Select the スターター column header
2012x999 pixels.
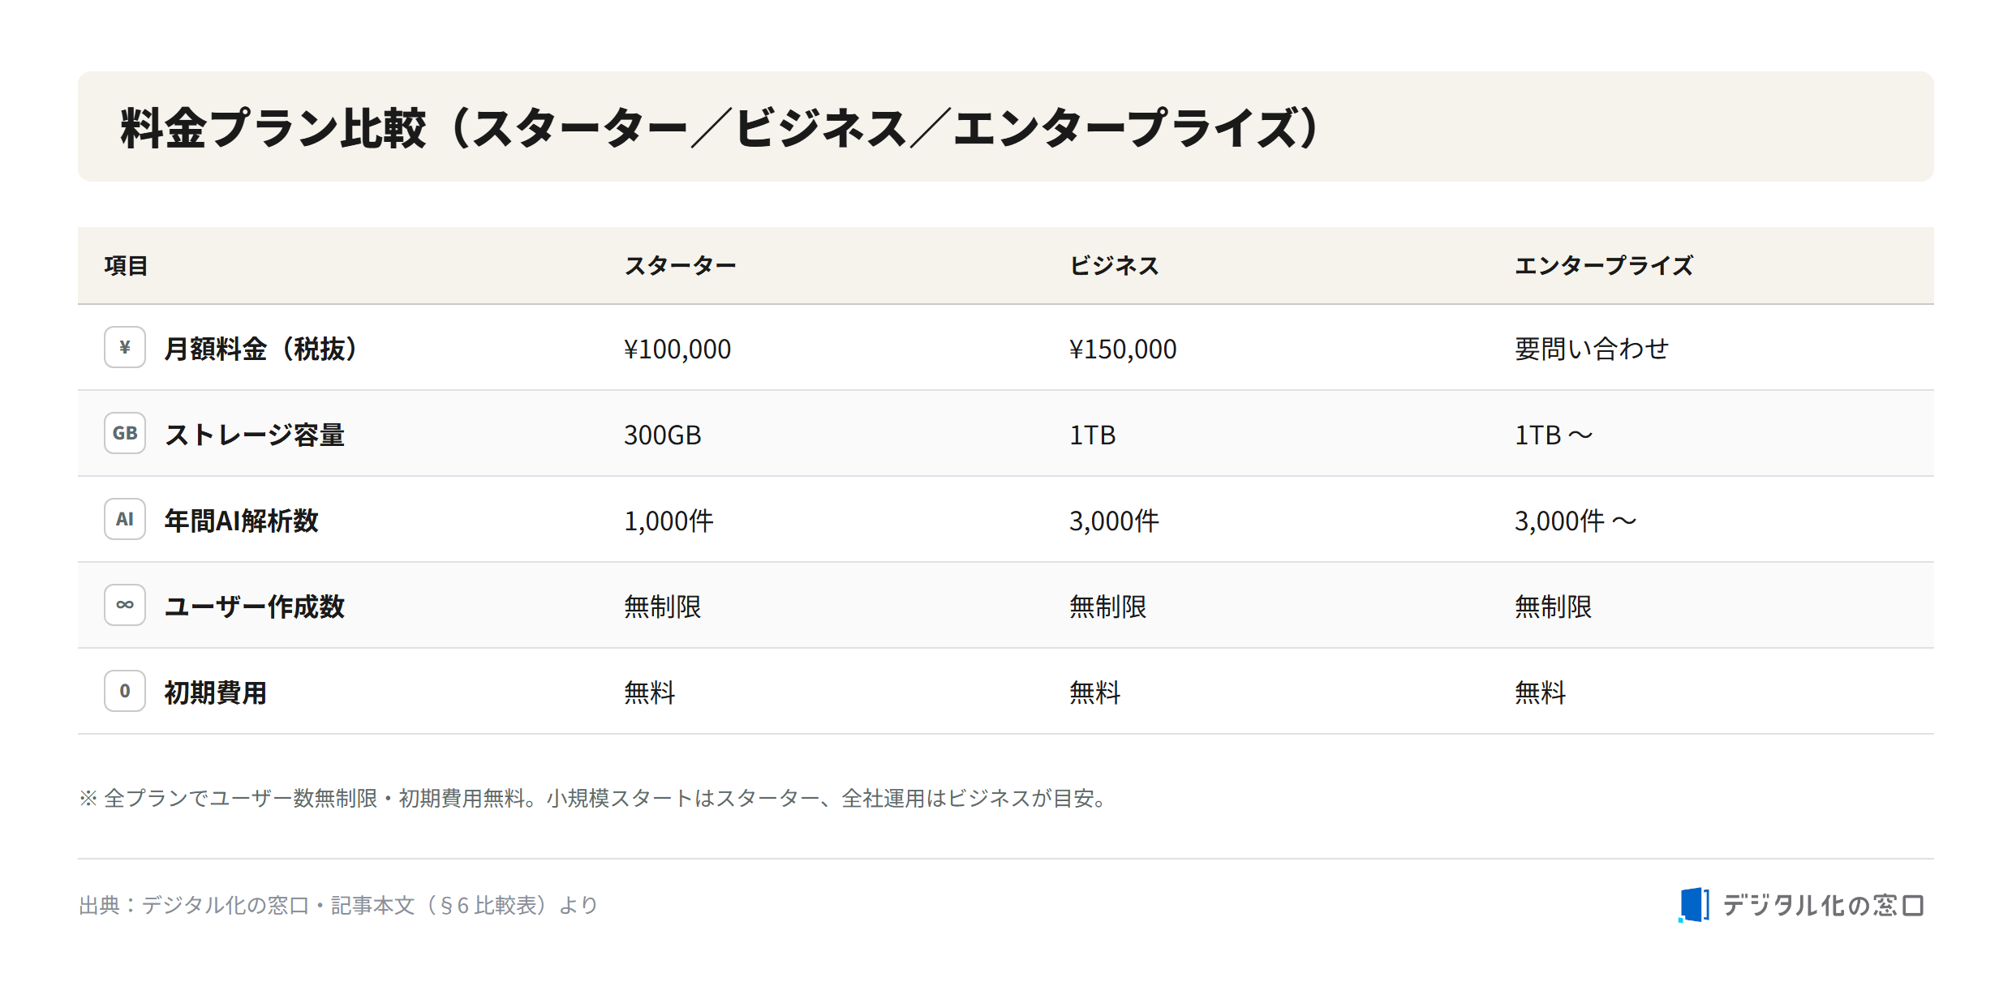coord(680,266)
